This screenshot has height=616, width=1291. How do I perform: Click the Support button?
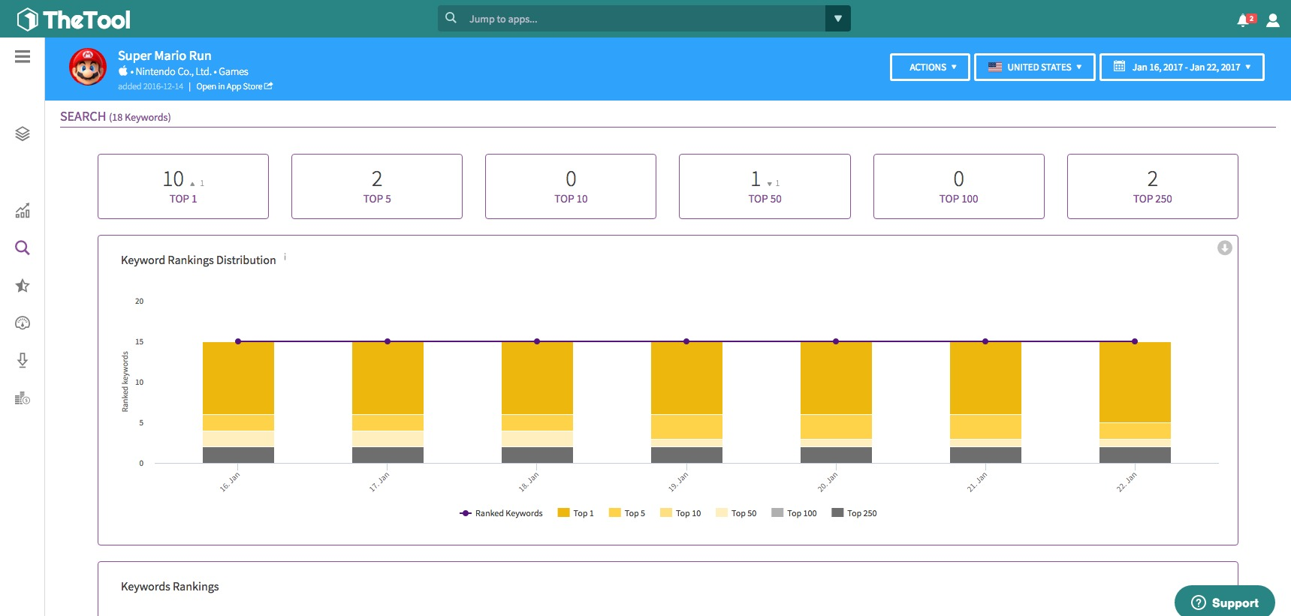pos(1224,602)
